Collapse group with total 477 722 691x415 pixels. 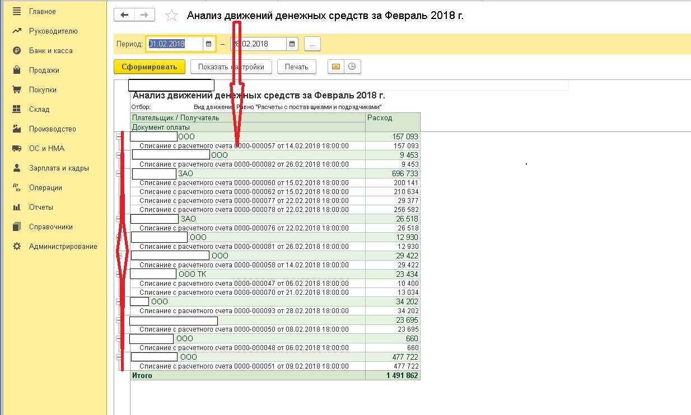(x=119, y=357)
